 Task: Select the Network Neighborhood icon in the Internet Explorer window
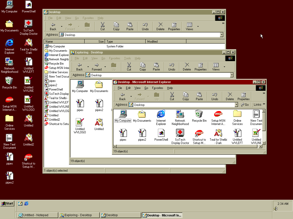[x=180, y=118]
